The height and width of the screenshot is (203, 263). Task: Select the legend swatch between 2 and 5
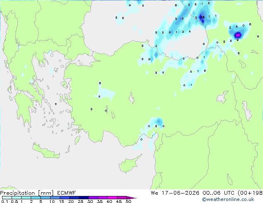36,198
